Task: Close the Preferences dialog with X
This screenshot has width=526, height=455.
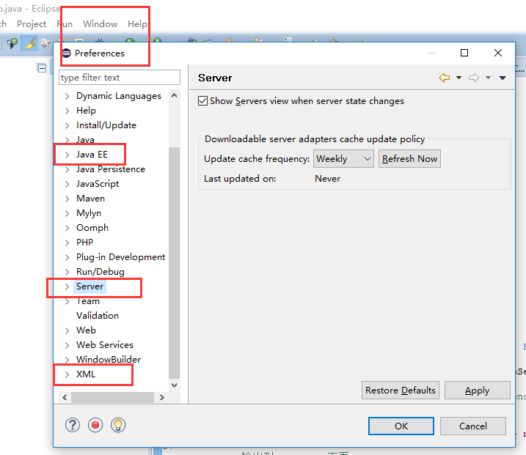Action: [x=498, y=53]
